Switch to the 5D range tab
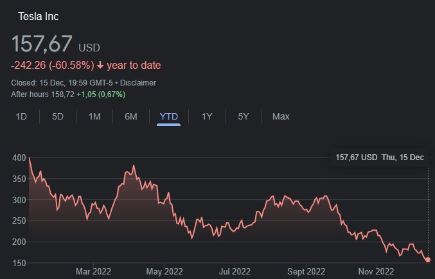Screen dimensions: 435x279 tap(58, 116)
